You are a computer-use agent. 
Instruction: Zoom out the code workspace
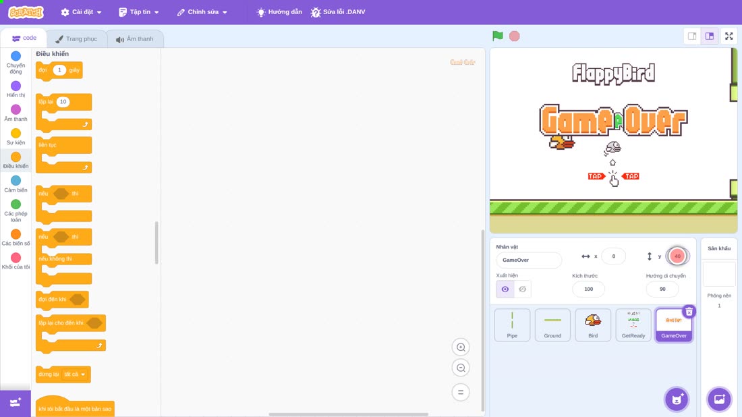point(461,368)
